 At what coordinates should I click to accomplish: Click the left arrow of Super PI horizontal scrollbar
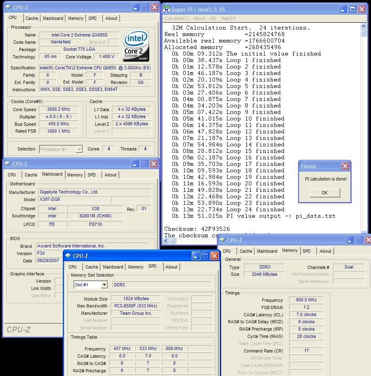click(165, 241)
